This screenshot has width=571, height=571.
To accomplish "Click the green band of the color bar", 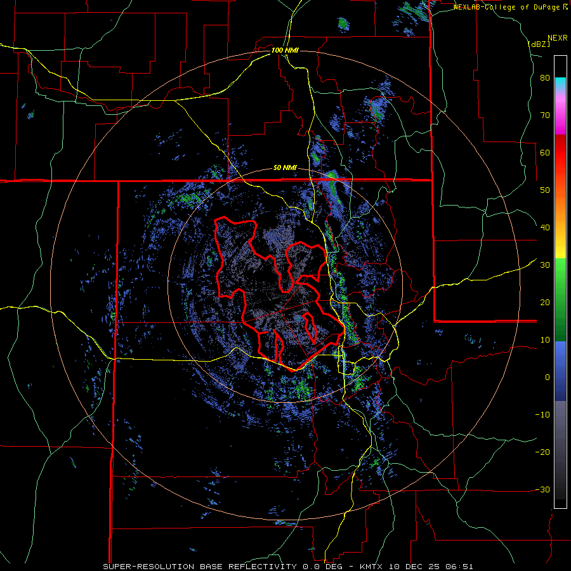I will [x=560, y=299].
